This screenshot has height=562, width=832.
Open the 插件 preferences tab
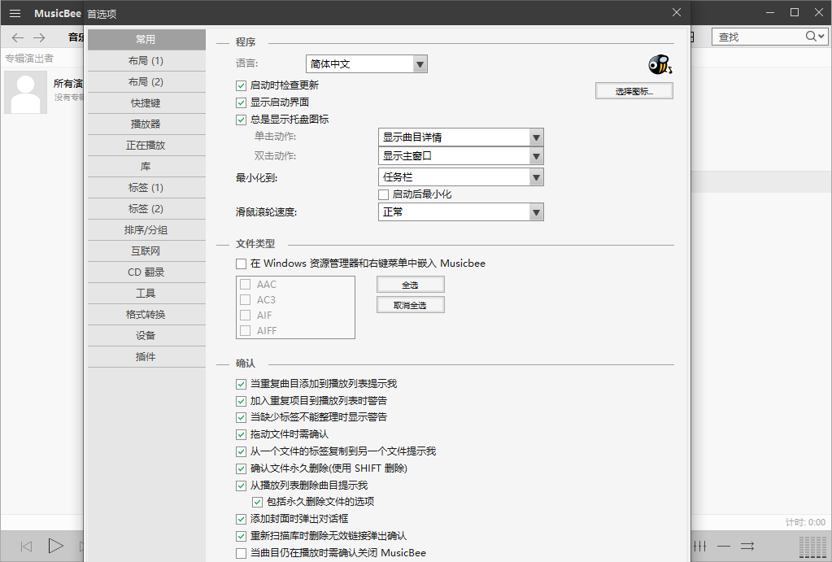[146, 357]
